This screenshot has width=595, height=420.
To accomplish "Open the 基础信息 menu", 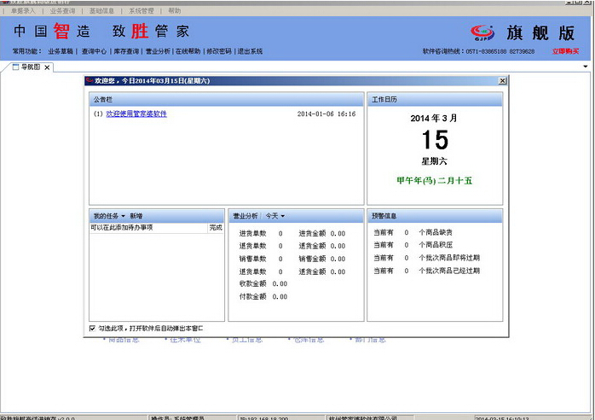I will [101, 11].
